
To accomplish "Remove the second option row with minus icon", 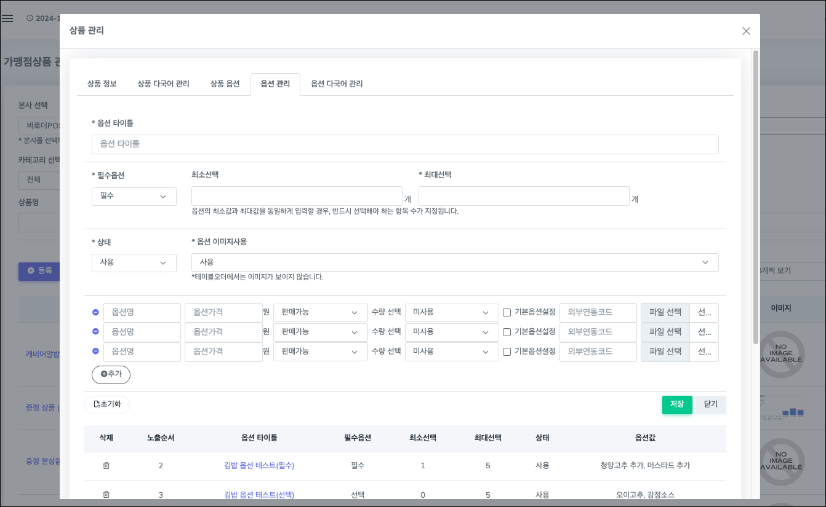I will click(x=95, y=332).
